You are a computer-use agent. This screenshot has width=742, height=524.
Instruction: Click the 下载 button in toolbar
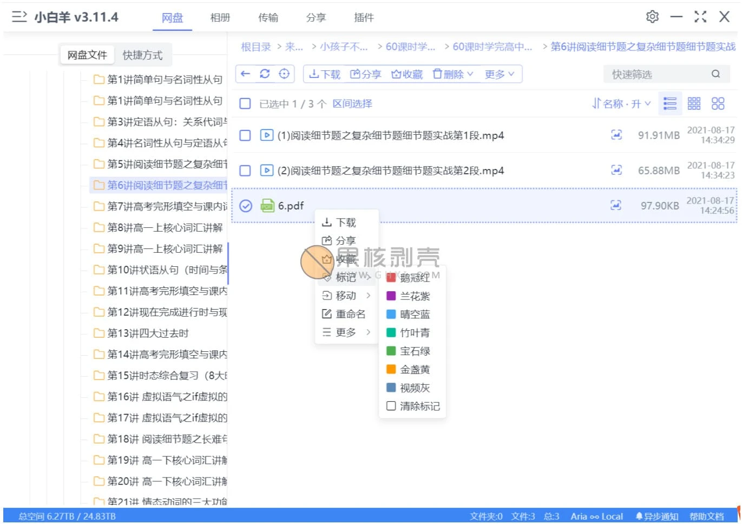pyautogui.click(x=325, y=74)
